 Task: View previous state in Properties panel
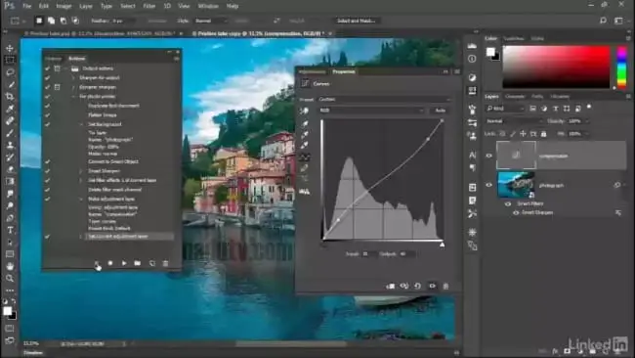(x=404, y=286)
